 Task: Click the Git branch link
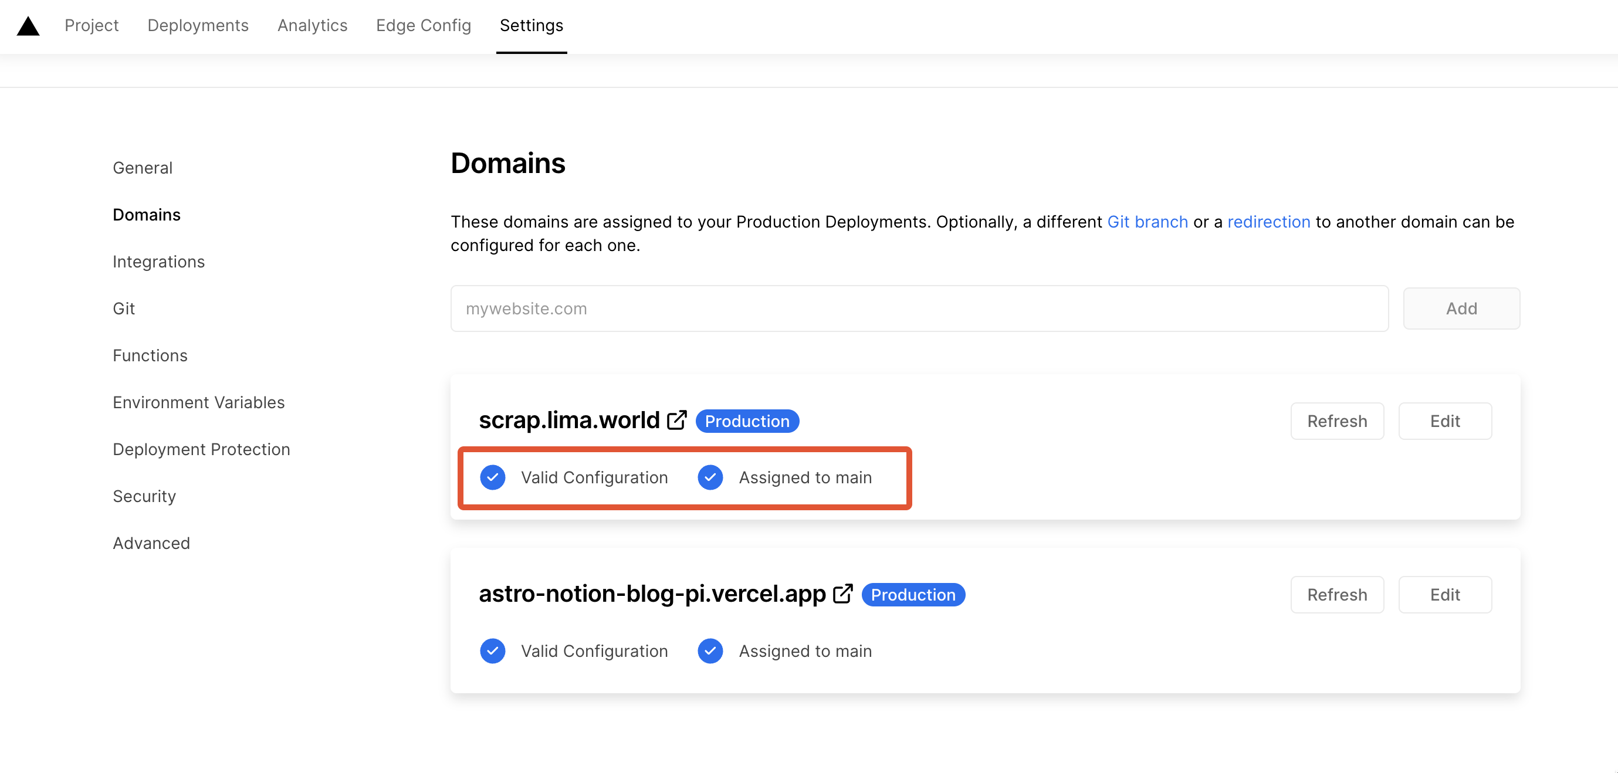[1147, 222]
